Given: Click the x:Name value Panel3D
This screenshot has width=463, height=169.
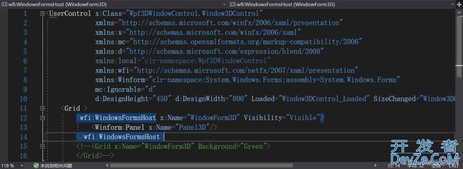Looking at the screenshot, I should [x=193, y=127].
